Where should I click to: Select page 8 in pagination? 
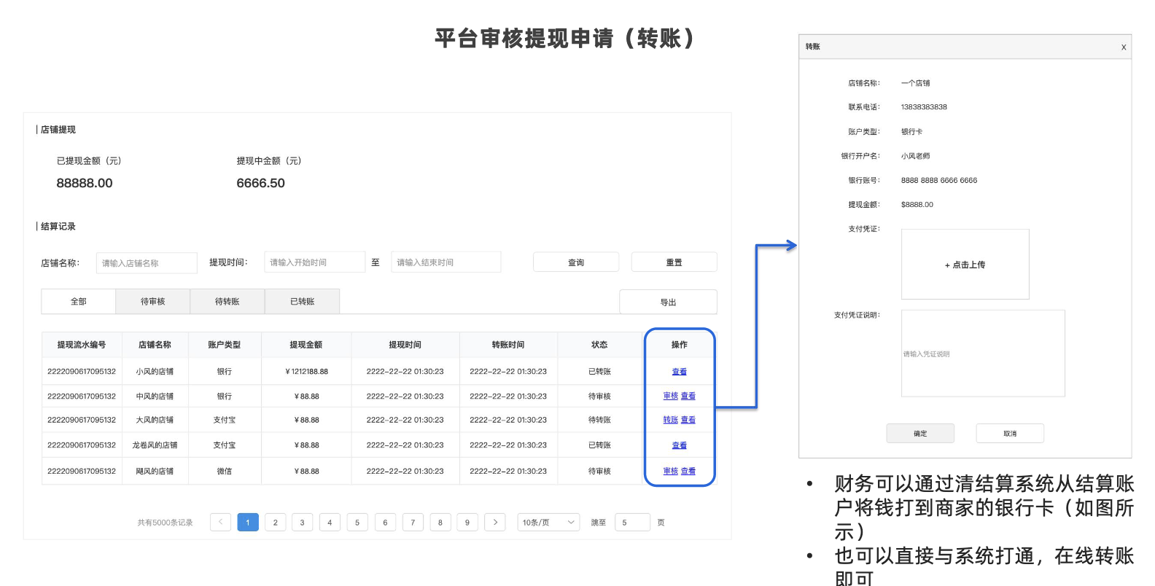(x=440, y=522)
